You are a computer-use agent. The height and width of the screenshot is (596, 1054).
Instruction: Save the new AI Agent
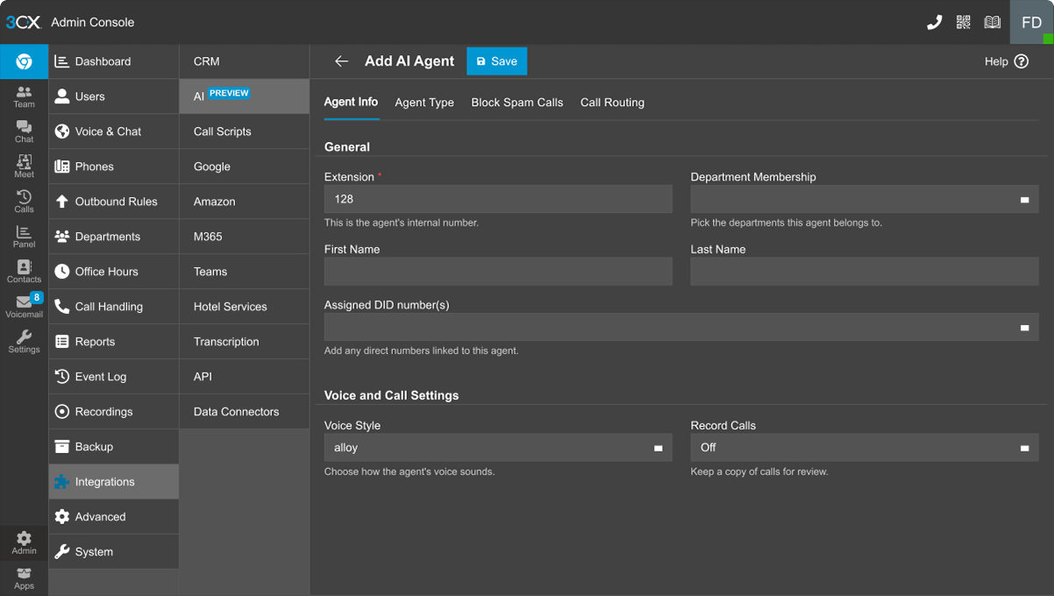click(496, 60)
